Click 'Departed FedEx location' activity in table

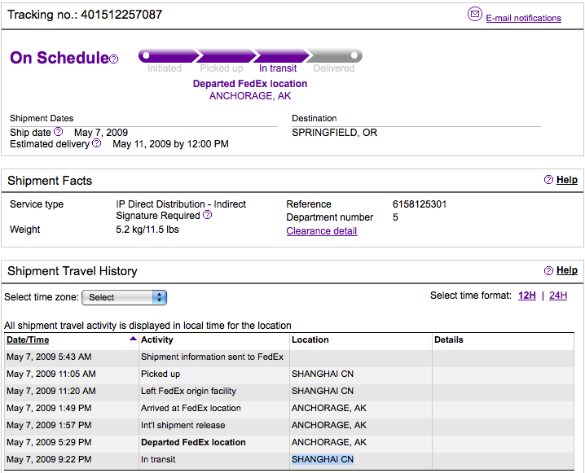pos(193,442)
